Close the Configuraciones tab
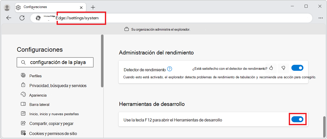The image size is (327, 139). 81,8
